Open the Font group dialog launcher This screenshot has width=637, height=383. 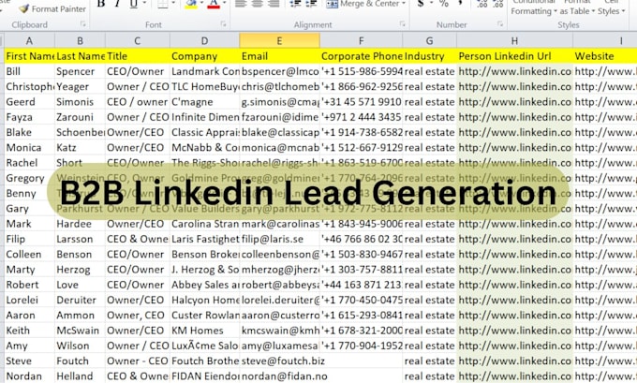(x=224, y=24)
